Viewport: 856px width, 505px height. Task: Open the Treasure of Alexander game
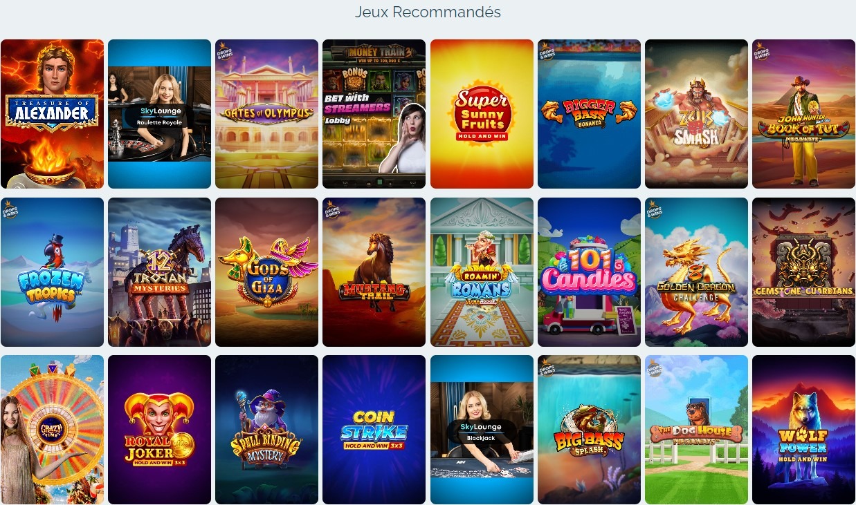(53, 114)
